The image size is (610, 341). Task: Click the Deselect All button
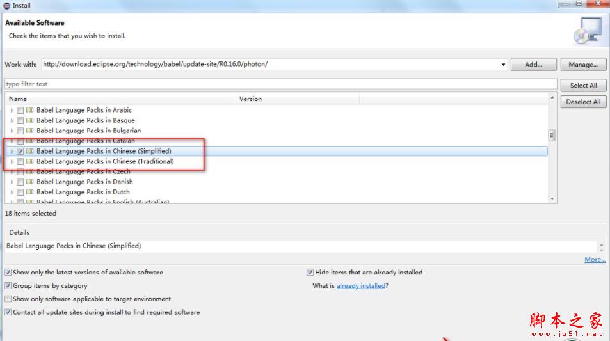(x=583, y=102)
